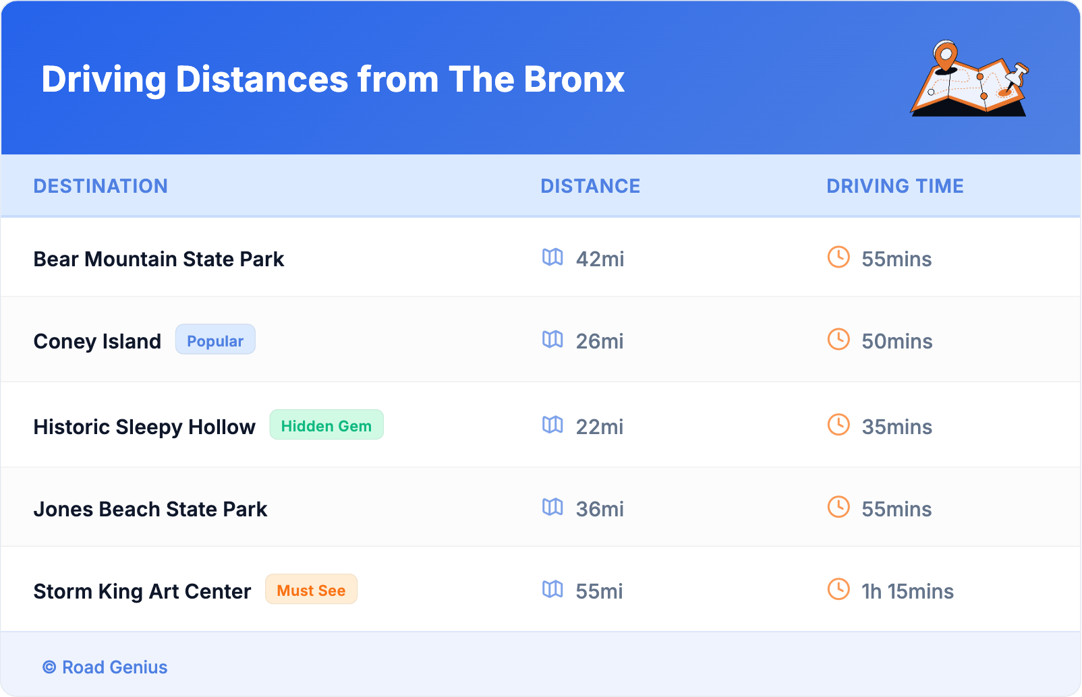The height and width of the screenshot is (697, 1082).
Task: Click the clock icon beside 1h 15mins
Action: click(x=838, y=589)
